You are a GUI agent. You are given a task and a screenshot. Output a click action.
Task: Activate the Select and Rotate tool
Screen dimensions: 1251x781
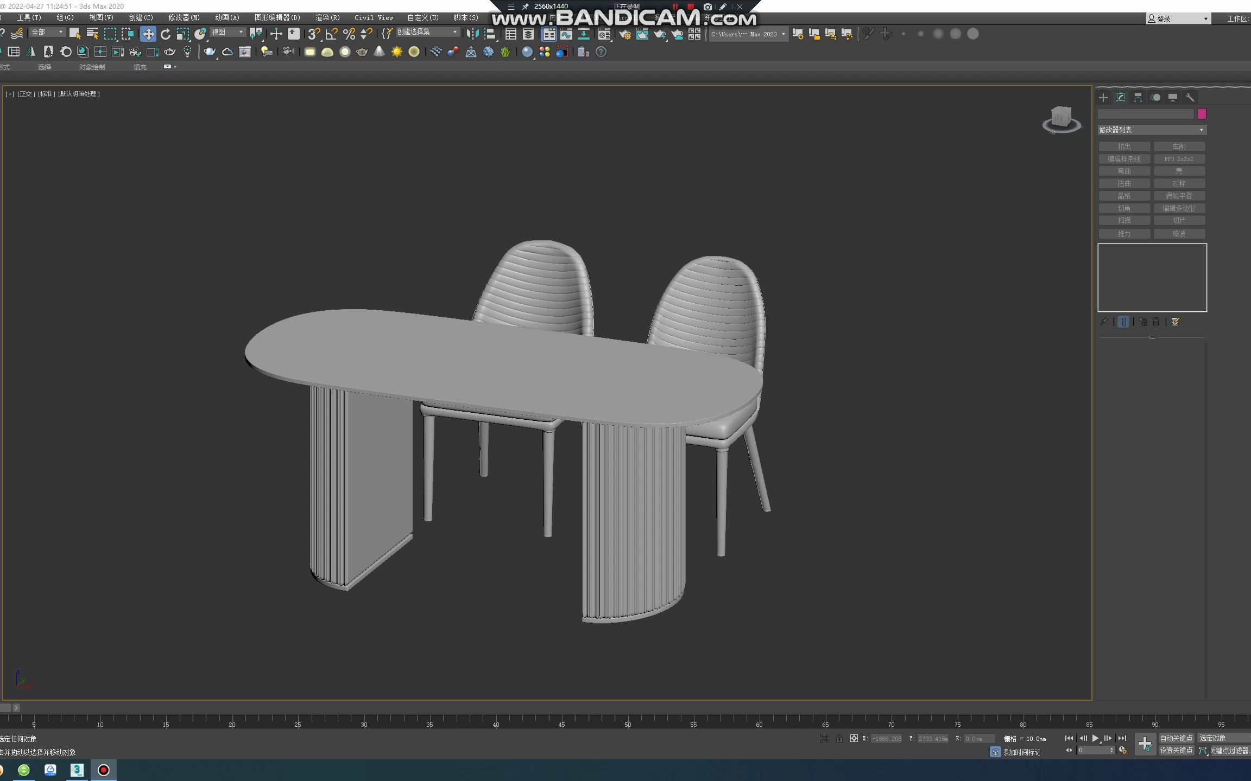tap(165, 34)
